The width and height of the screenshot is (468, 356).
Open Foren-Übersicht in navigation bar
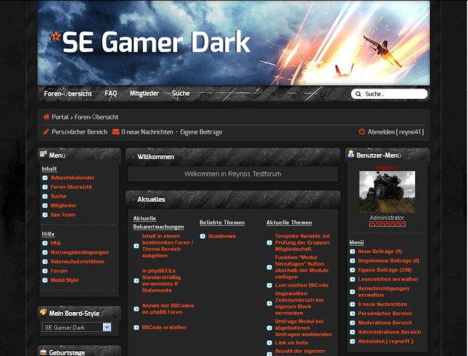point(68,94)
